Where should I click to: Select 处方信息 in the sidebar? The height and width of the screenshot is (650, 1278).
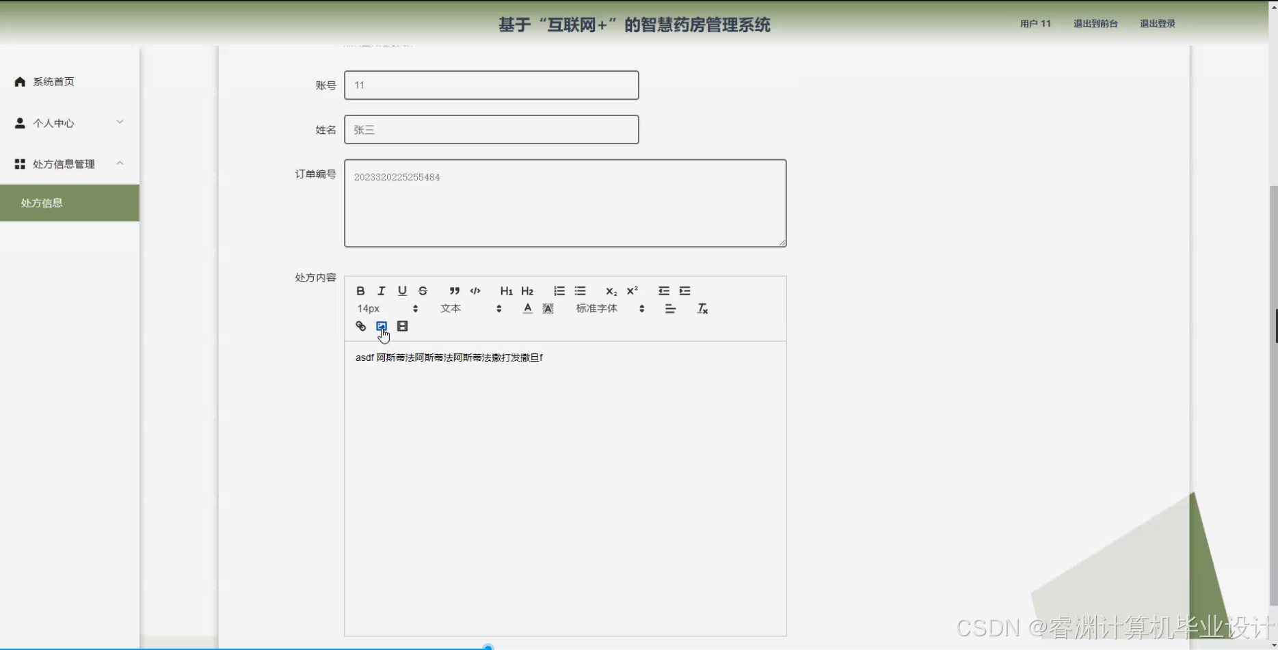point(41,202)
